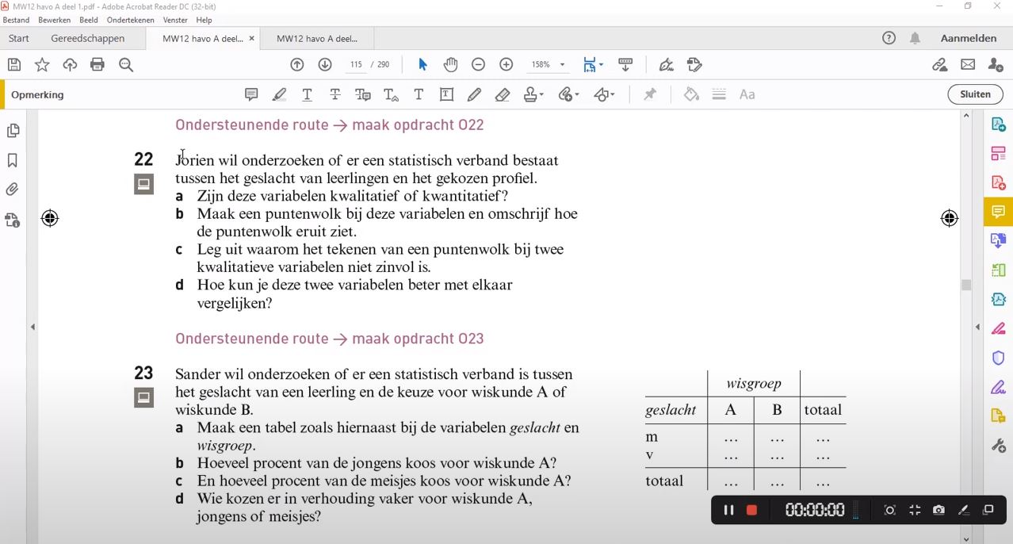Open the help question mark icon
The width and height of the screenshot is (1013, 544).
889,38
